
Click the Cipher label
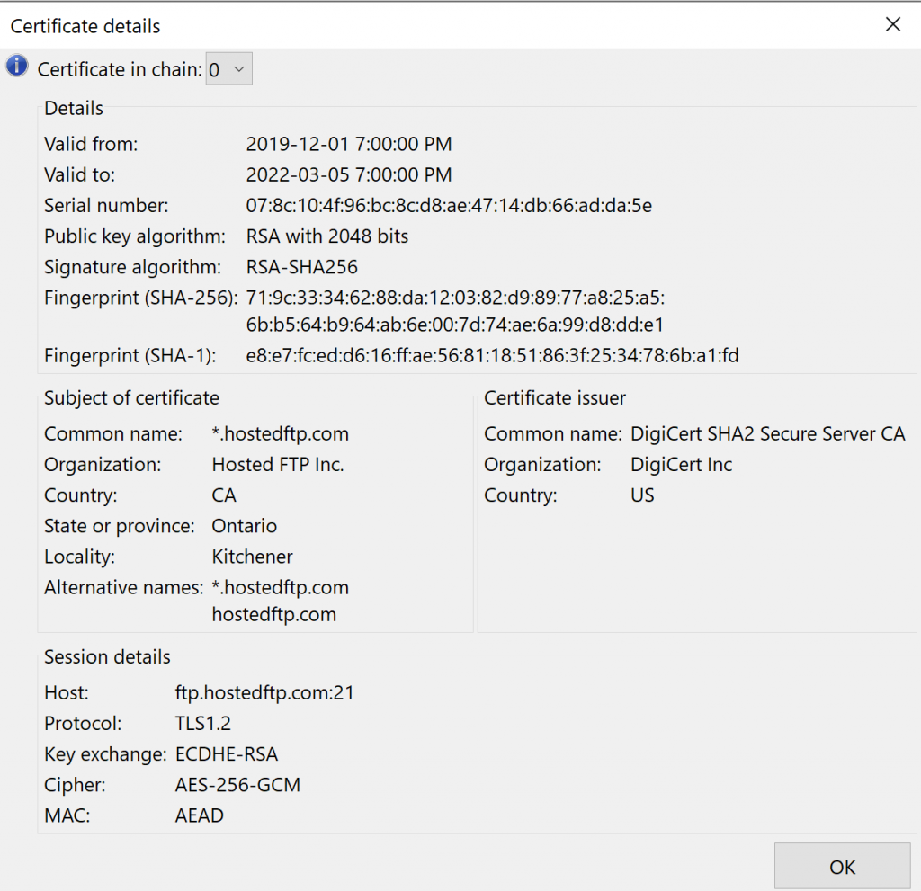[76, 785]
